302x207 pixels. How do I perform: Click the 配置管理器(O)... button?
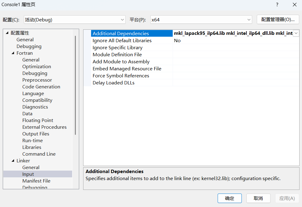278,20
